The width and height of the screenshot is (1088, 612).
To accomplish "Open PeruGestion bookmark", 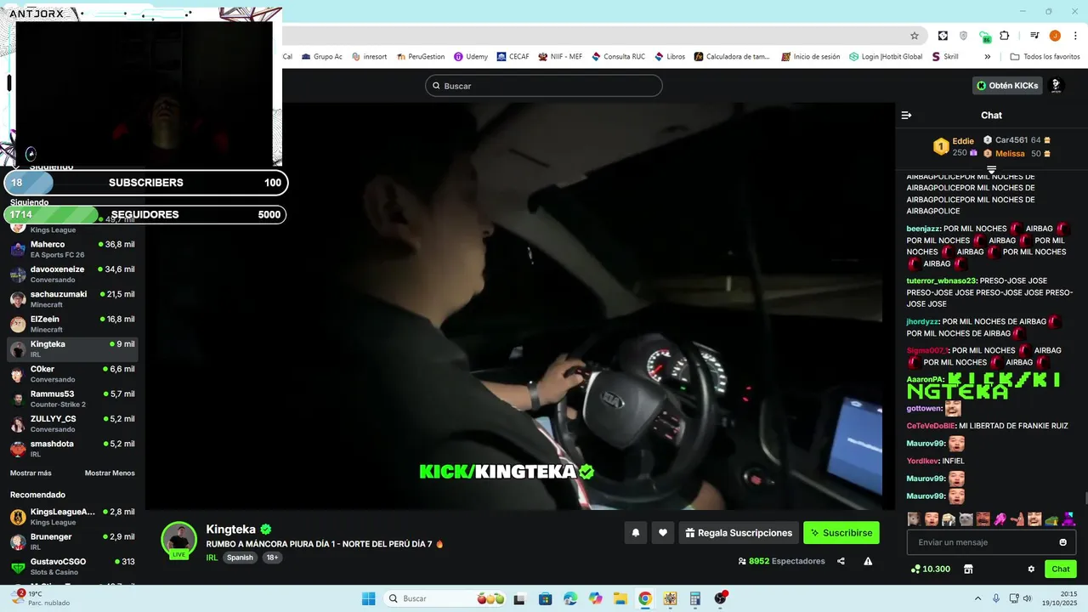I will 420,57.
